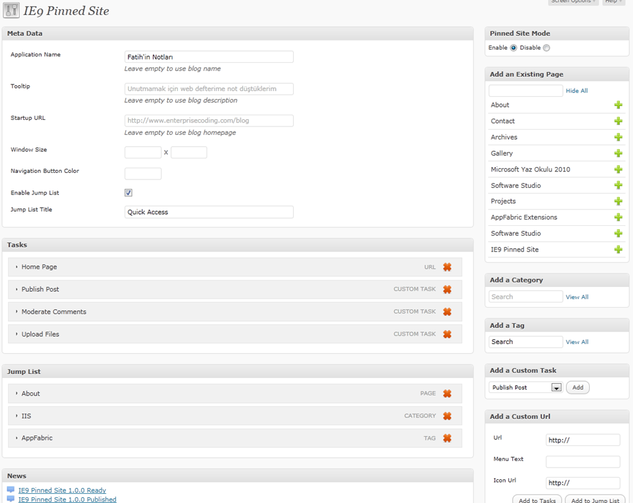633x503 pixels.
Task: Expand the IIS jump list row
Action: pyautogui.click(x=16, y=416)
